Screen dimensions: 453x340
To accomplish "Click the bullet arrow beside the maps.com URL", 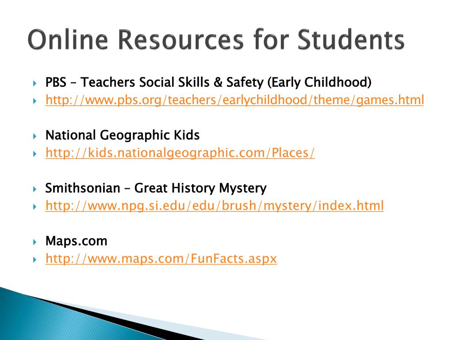I will click(35, 259).
